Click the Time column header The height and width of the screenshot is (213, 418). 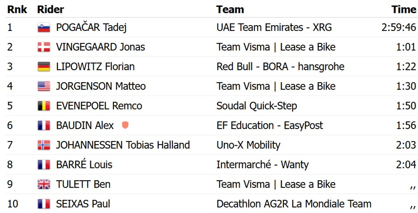pyautogui.click(x=404, y=9)
